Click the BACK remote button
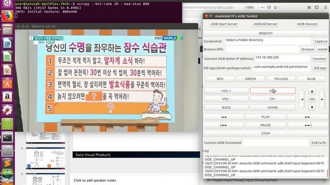The width and height of the screenshot is (330, 185). click(226, 107)
